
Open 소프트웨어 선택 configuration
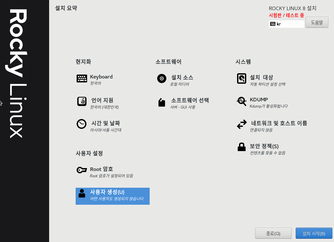pyautogui.click(x=190, y=100)
